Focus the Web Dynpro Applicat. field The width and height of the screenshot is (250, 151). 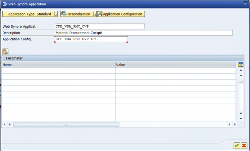tap(100, 26)
